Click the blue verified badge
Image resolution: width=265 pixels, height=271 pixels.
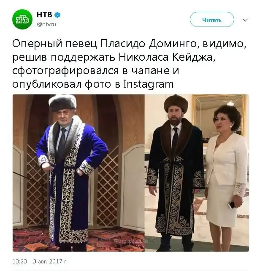point(57,15)
